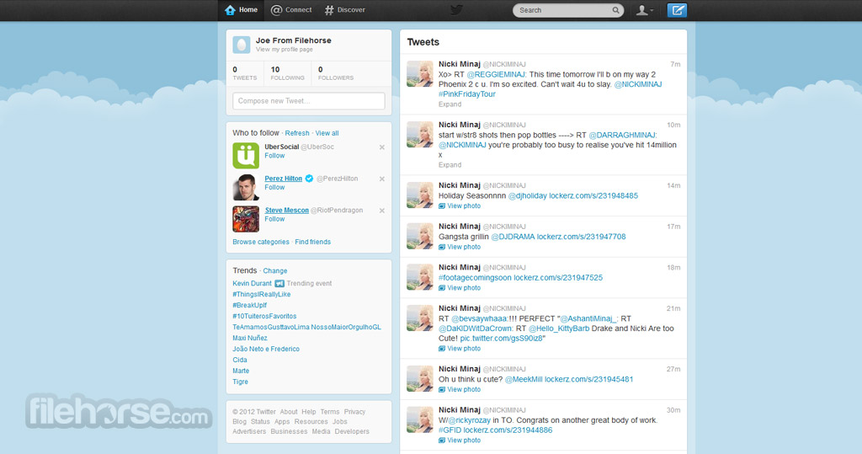
Task: Click the Trending event promoted icon
Action: (279, 283)
